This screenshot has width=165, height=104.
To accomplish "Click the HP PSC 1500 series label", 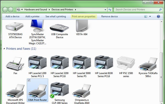I will (126, 75).
